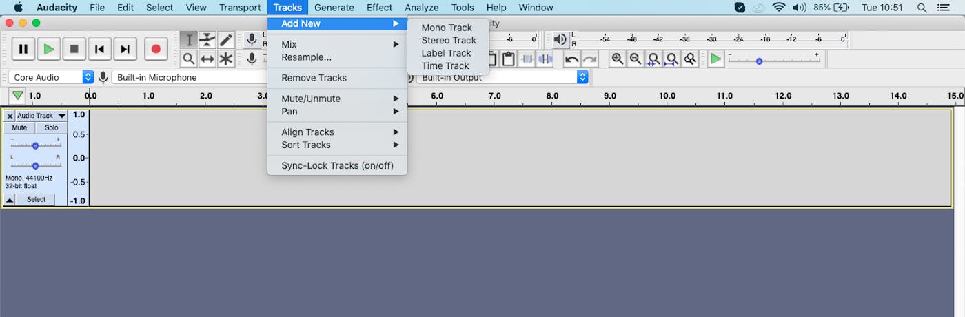Fit selection to window width
The height and width of the screenshot is (317, 965).
653,59
